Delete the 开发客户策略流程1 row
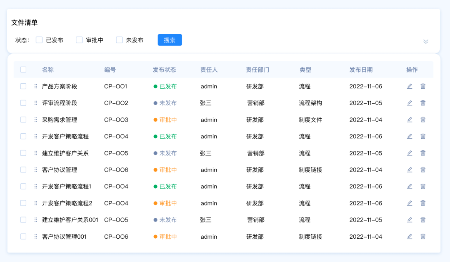 [423, 186]
